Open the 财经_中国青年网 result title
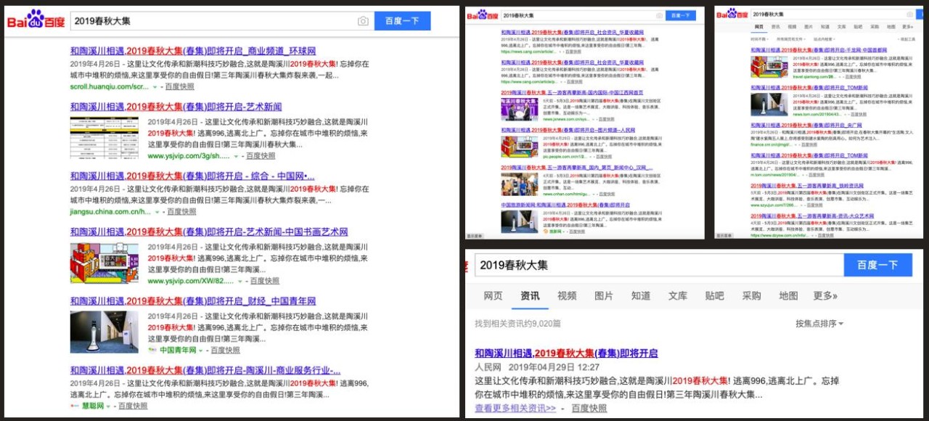The height and width of the screenshot is (421, 929). pyautogui.click(x=193, y=301)
